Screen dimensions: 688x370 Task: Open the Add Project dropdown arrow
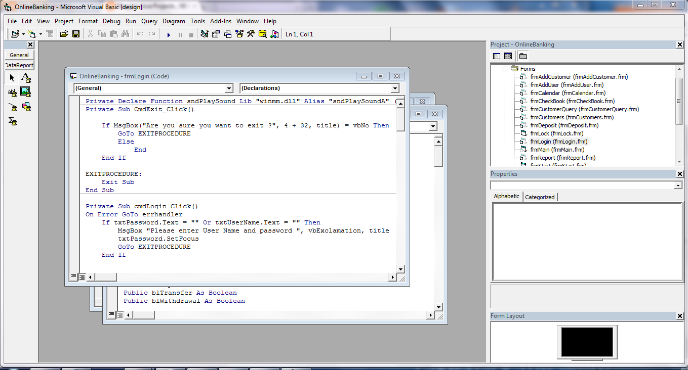pos(23,34)
